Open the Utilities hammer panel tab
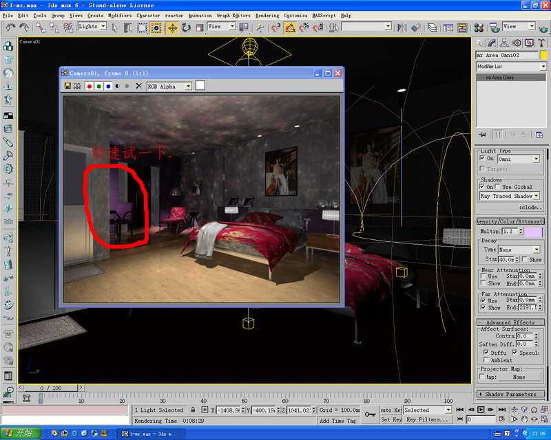This screenshot has height=440, width=551. tap(541, 43)
